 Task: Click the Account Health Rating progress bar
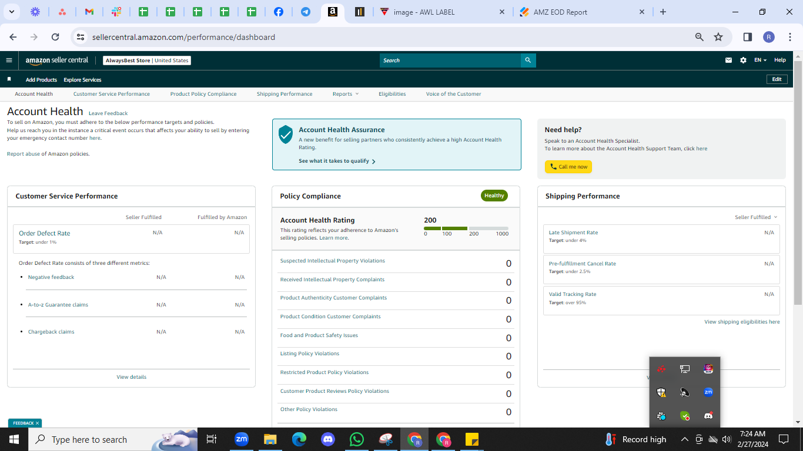pyautogui.click(x=466, y=228)
